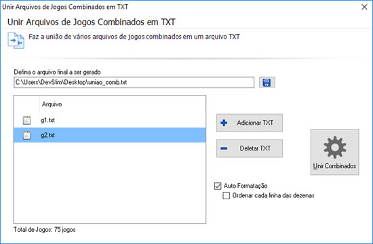Select the g1.txt file row

110,120
